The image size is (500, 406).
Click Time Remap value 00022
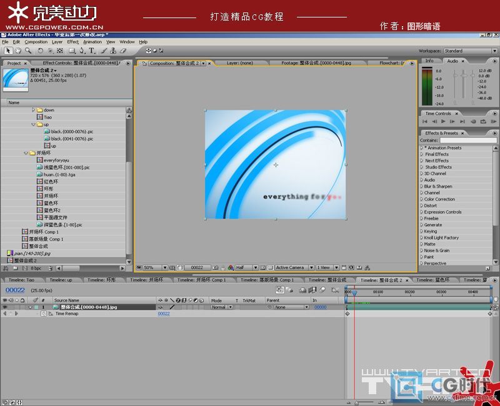(164, 314)
